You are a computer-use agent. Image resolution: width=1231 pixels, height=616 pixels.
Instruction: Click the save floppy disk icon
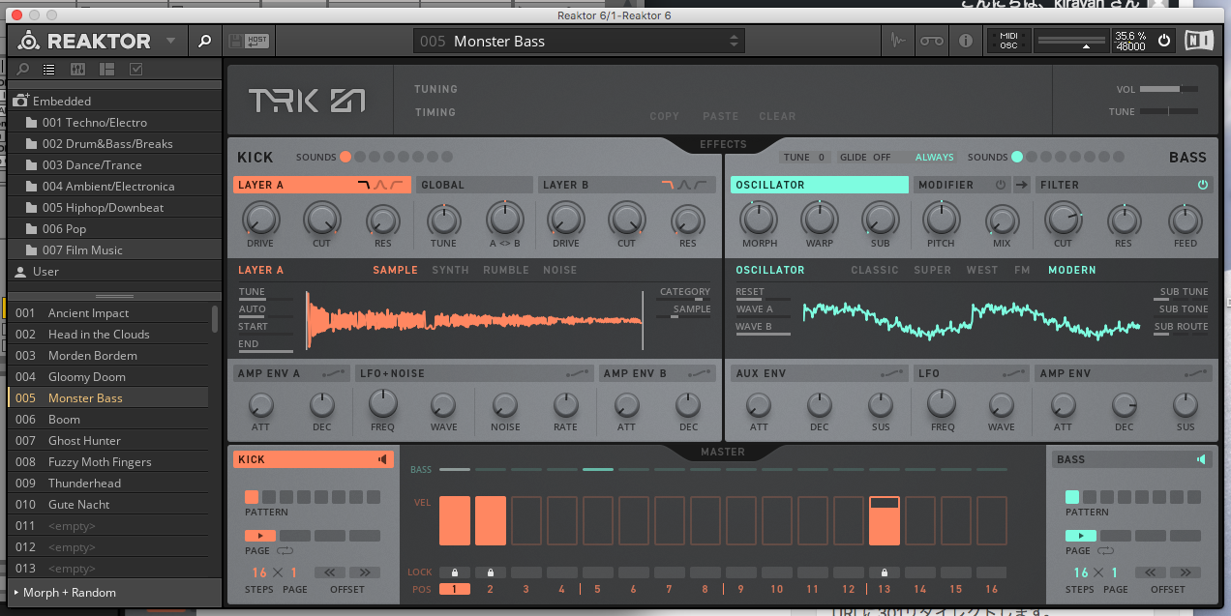click(235, 42)
